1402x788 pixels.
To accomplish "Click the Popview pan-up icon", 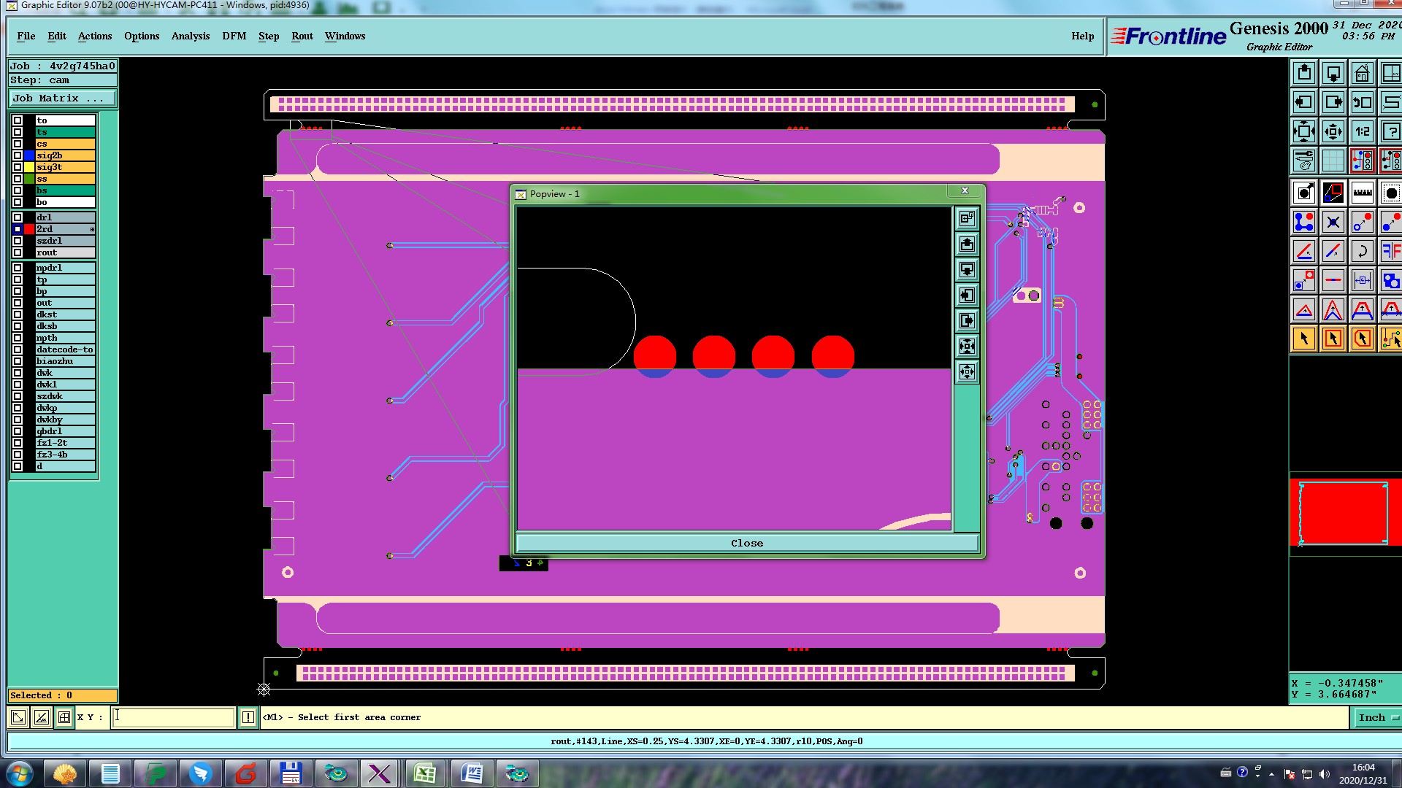I will pos(967,244).
